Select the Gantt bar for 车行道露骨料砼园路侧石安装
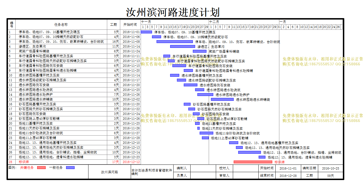 179,66
